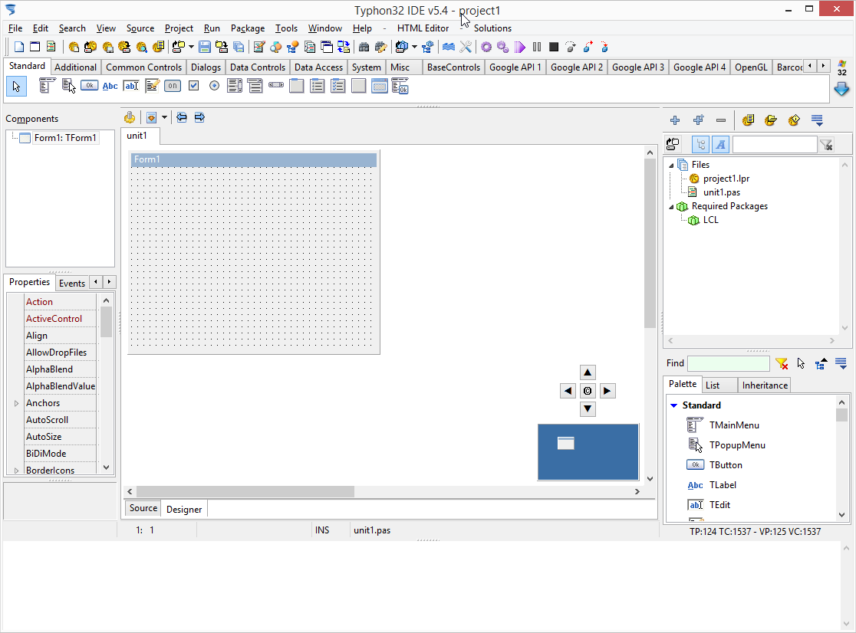Image resolution: width=856 pixels, height=633 pixels.
Task: Select project1.lpr in the Files tree
Action: click(726, 179)
